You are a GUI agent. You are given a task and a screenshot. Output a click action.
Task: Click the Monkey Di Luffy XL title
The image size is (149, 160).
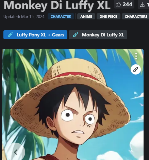pyautogui.click(x=57, y=5)
